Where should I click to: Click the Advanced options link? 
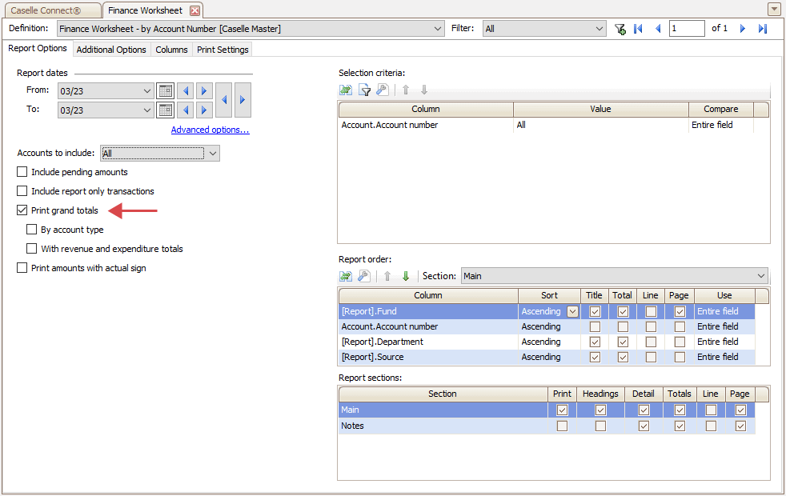(210, 130)
